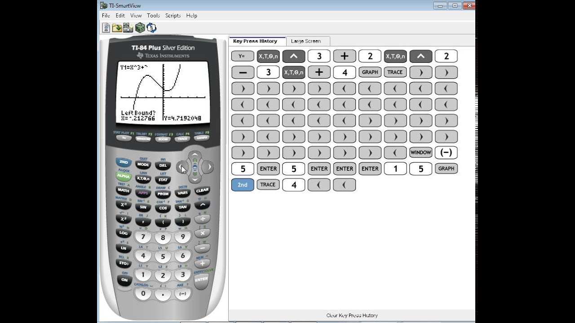Click the 0 key on the calculator keypad
The height and width of the screenshot is (323, 575).
coord(143,293)
